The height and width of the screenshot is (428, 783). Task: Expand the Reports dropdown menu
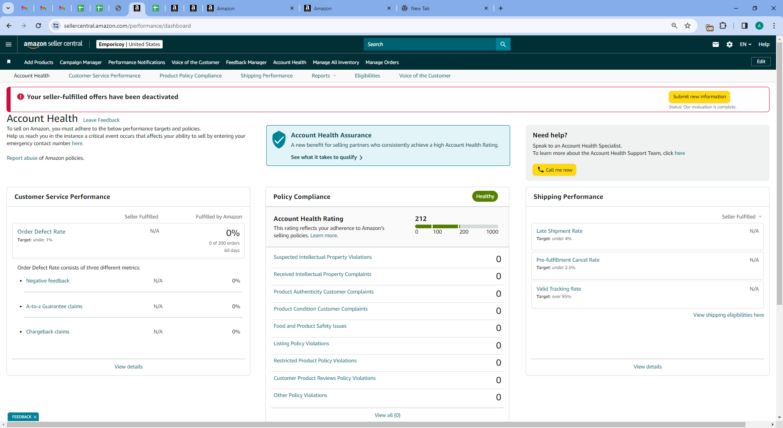tap(324, 76)
